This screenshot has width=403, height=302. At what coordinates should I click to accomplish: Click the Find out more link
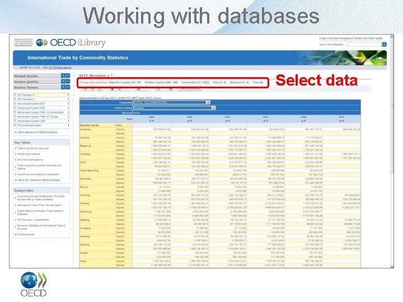26,234
